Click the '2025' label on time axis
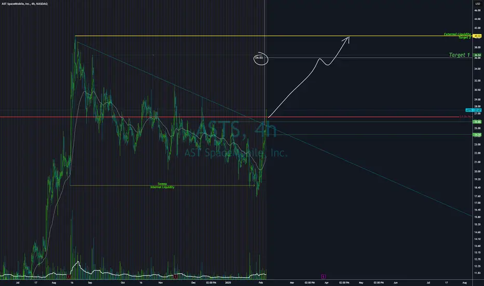This screenshot has height=286, width=484. [x=228, y=282]
